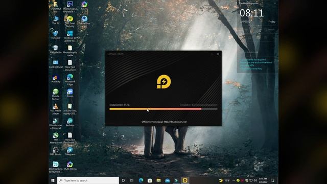This screenshot has width=327, height=184.
Task: Select the Zoom desktop shortcut
Action: click(x=70, y=93)
